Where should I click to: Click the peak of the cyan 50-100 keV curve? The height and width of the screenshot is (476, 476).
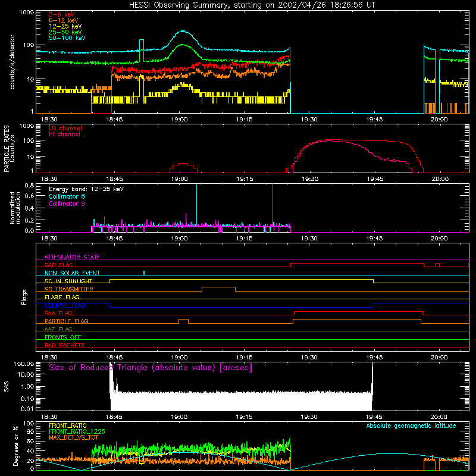(x=183, y=31)
